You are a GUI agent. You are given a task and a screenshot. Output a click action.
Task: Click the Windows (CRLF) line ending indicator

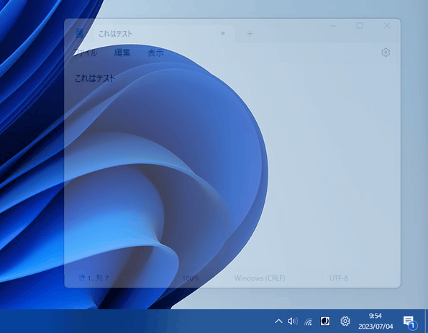tap(260, 278)
